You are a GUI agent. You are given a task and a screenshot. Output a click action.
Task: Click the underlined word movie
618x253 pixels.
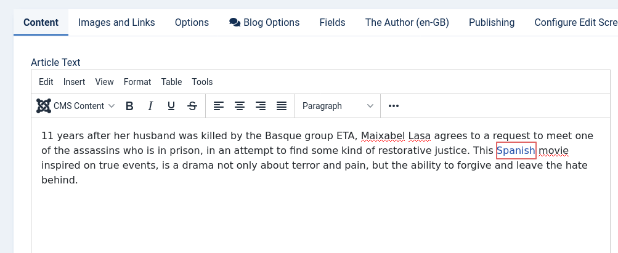(x=554, y=151)
